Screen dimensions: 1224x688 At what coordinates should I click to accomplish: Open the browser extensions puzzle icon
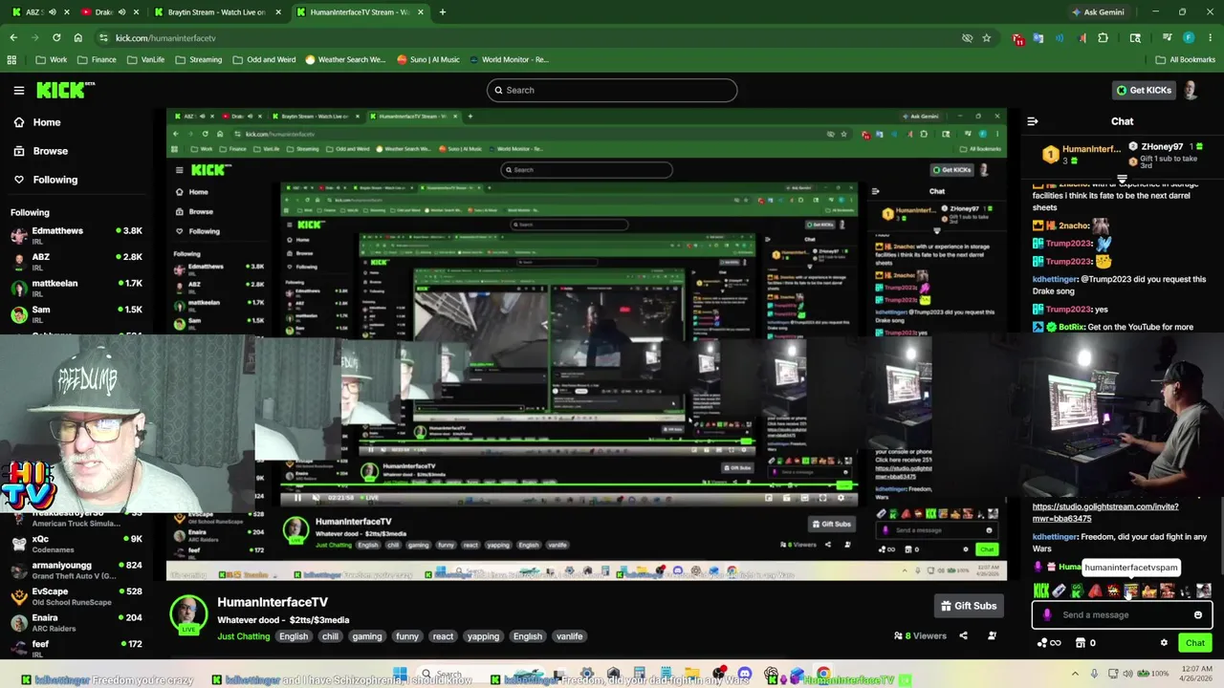(x=1103, y=38)
